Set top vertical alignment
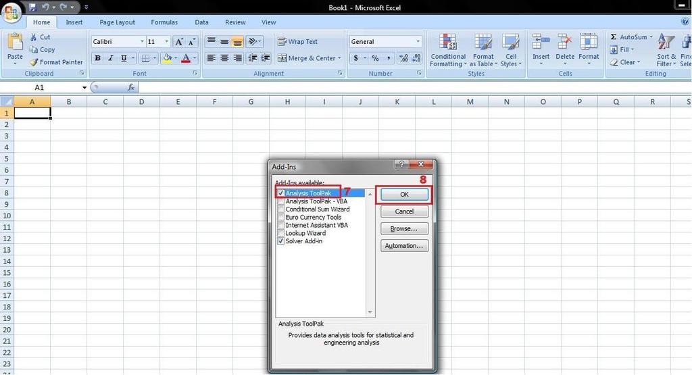Viewport: 692px width, 375px height. point(212,41)
